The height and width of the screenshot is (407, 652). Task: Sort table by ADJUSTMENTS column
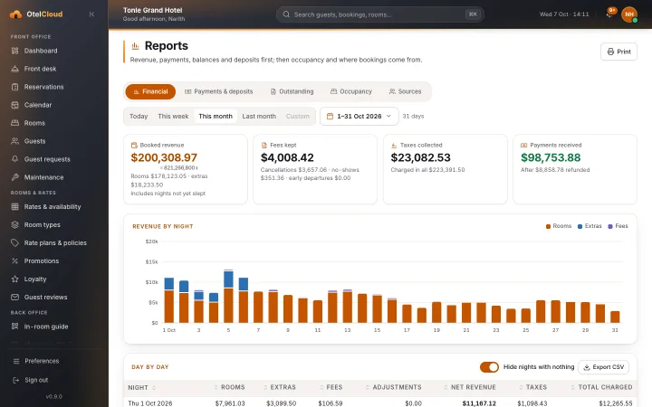coord(393,387)
